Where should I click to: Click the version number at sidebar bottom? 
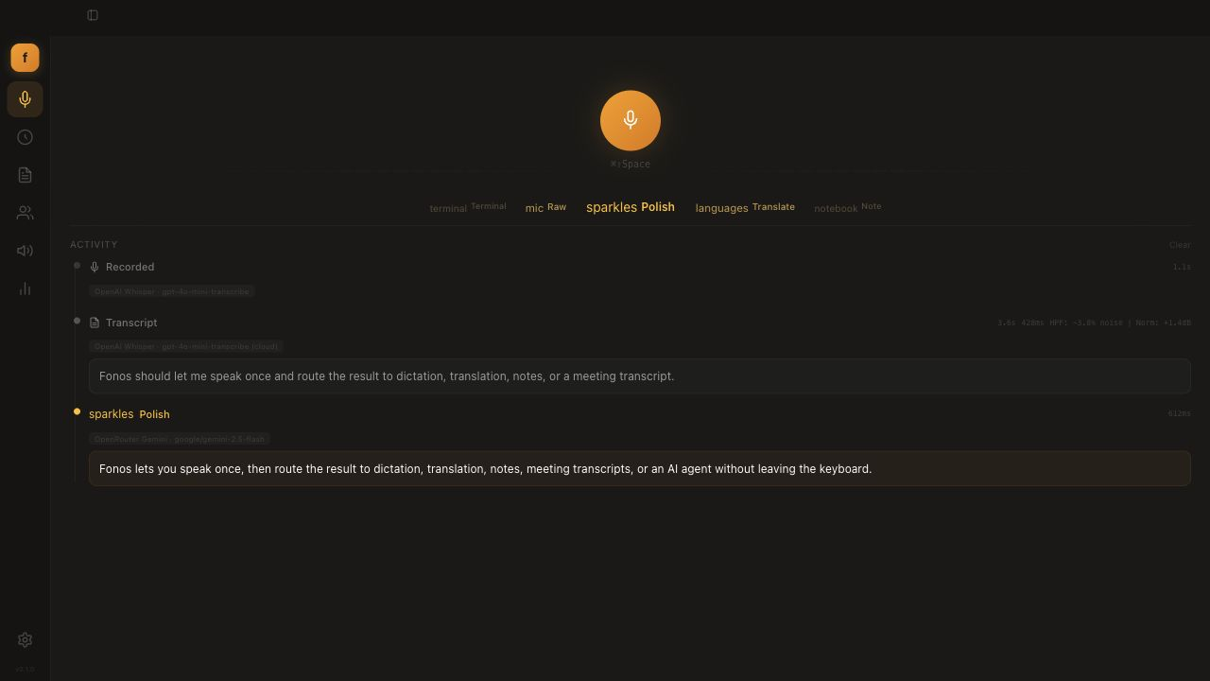(x=25, y=669)
